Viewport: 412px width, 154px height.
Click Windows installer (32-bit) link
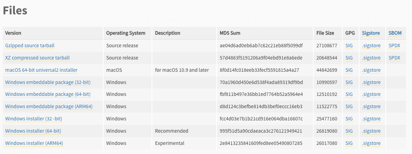click(34, 119)
